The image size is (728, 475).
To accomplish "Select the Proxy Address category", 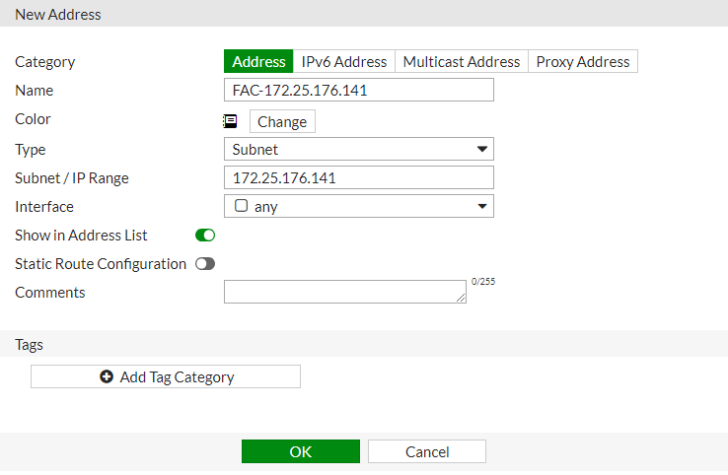I will 582,61.
